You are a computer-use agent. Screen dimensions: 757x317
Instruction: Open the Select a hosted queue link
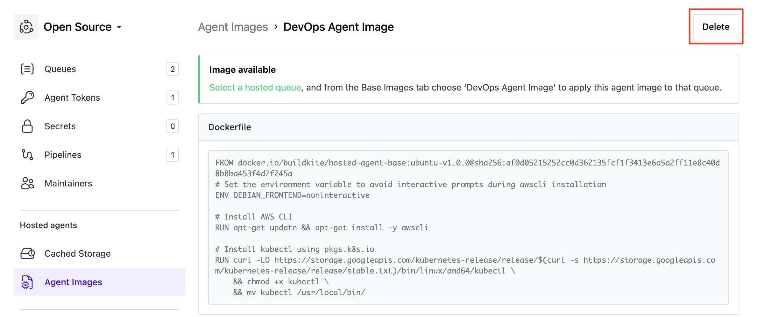click(255, 87)
